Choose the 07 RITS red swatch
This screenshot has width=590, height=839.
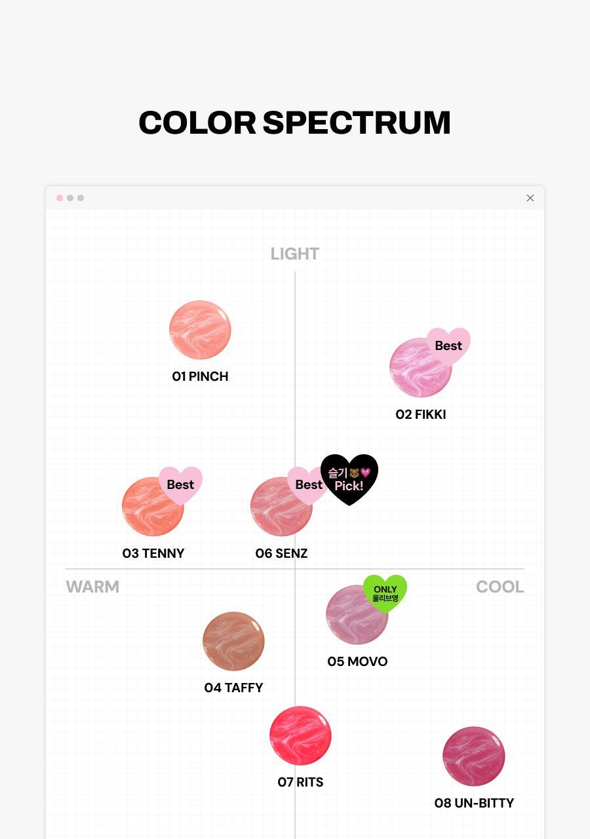300,735
